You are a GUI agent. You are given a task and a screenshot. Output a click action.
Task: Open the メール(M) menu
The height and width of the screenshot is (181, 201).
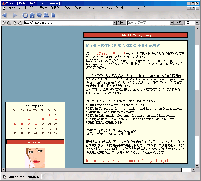point(90,8)
